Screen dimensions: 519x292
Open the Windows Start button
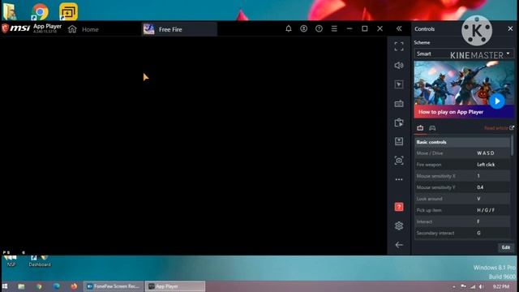click(x=5, y=286)
